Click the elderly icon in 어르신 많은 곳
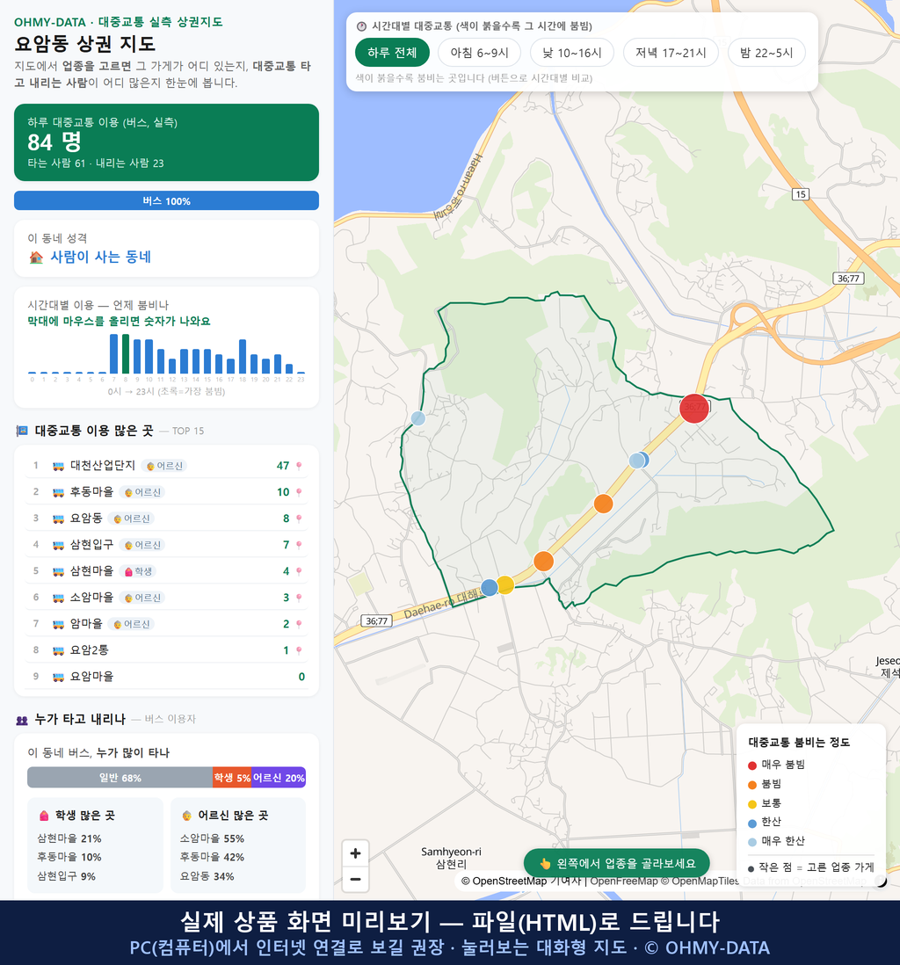Viewport: 900px width, 965px height. 186,816
